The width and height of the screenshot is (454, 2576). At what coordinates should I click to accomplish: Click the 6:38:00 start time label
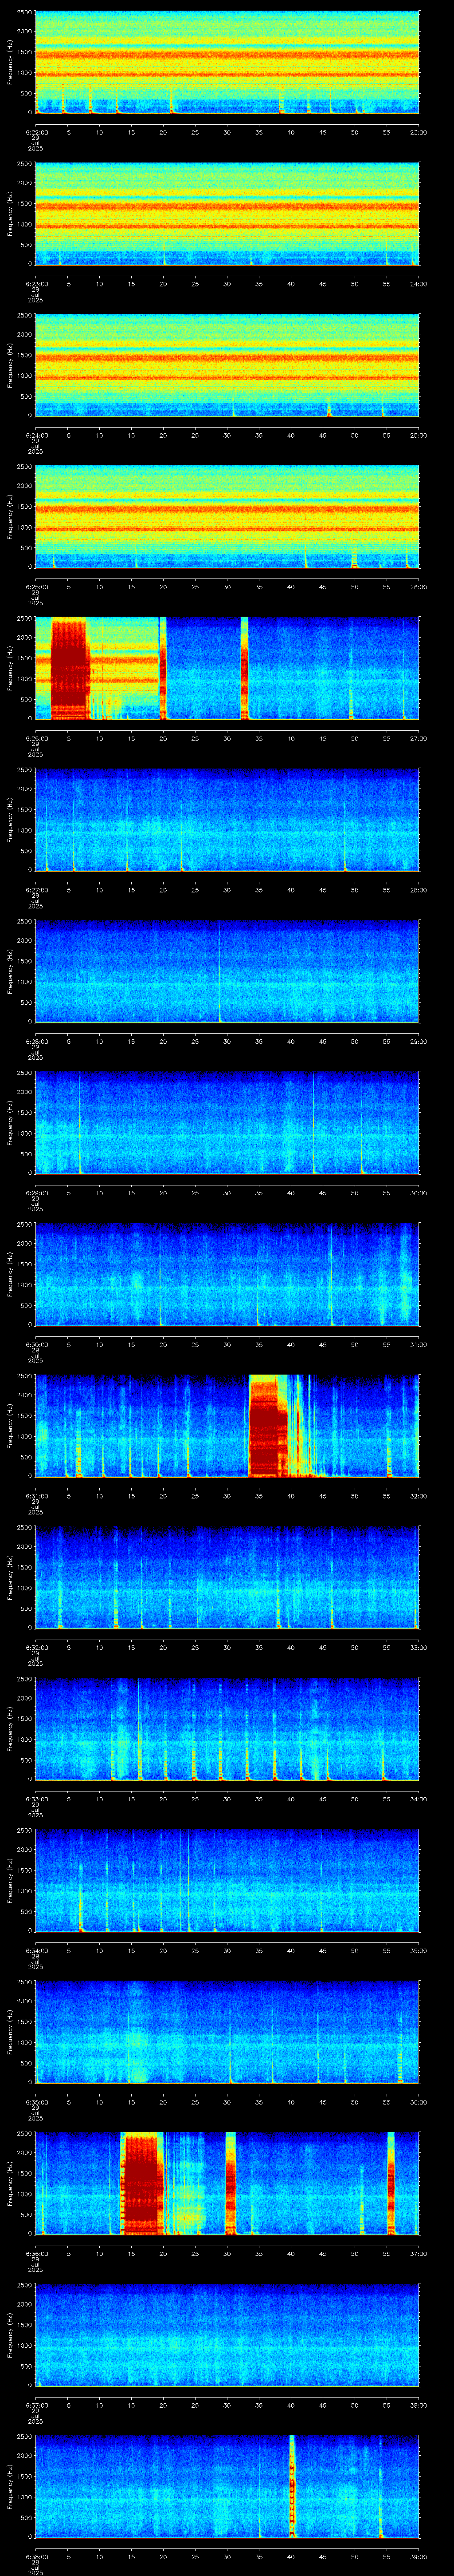pyautogui.click(x=36, y=2556)
